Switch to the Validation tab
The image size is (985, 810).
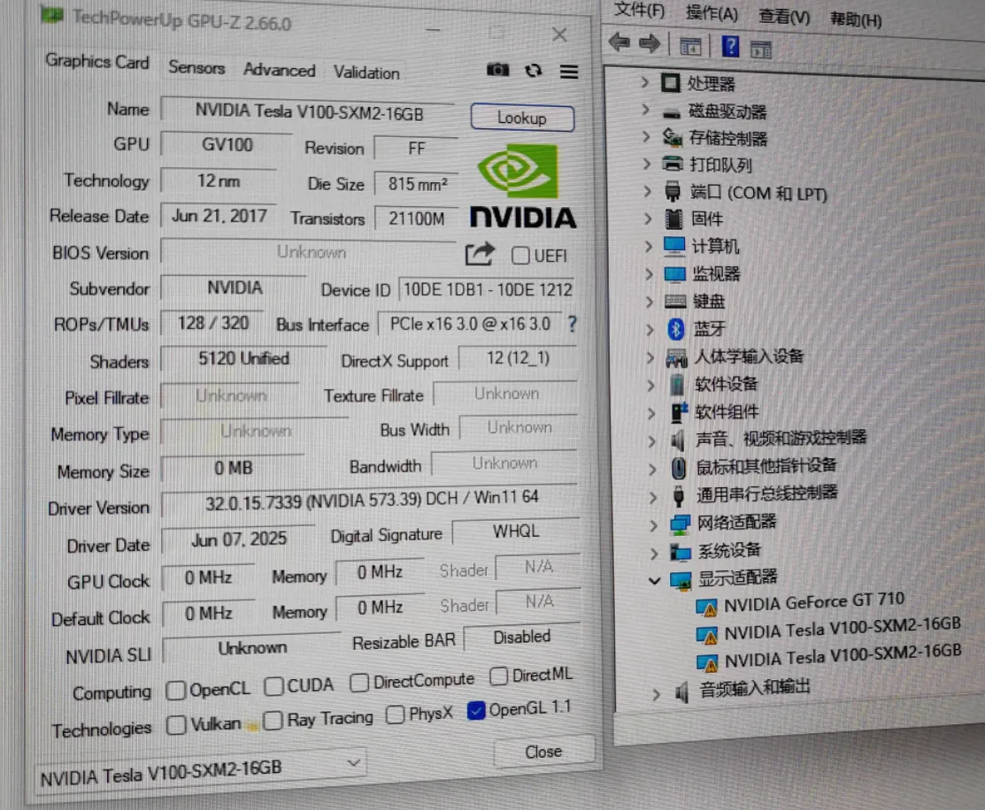pos(366,73)
